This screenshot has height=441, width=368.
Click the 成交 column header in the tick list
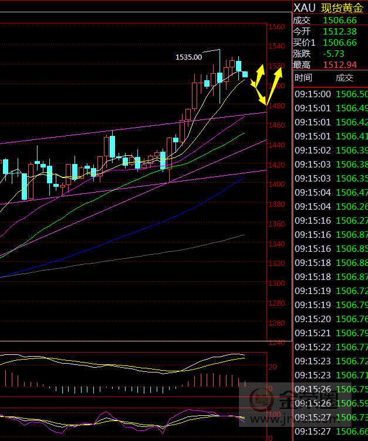pyautogui.click(x=345, y=78)
